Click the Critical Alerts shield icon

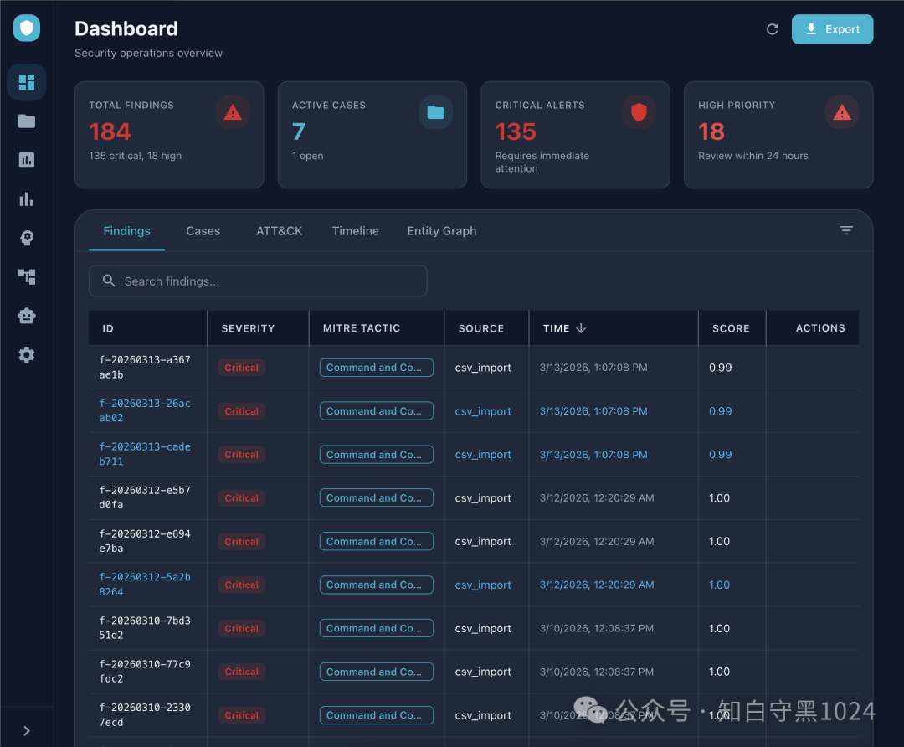pos(639,112)
